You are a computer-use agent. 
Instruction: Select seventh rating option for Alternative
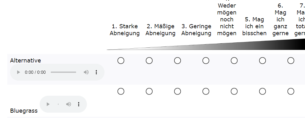(x=291, y=61)
